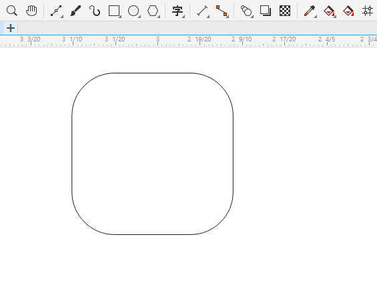The image size is (377, 289).
Task: Select the Transparency checkerboard tool
Action: click(285, 11)
